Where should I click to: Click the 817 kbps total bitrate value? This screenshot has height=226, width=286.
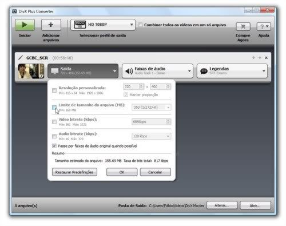(x=161, y=161)
